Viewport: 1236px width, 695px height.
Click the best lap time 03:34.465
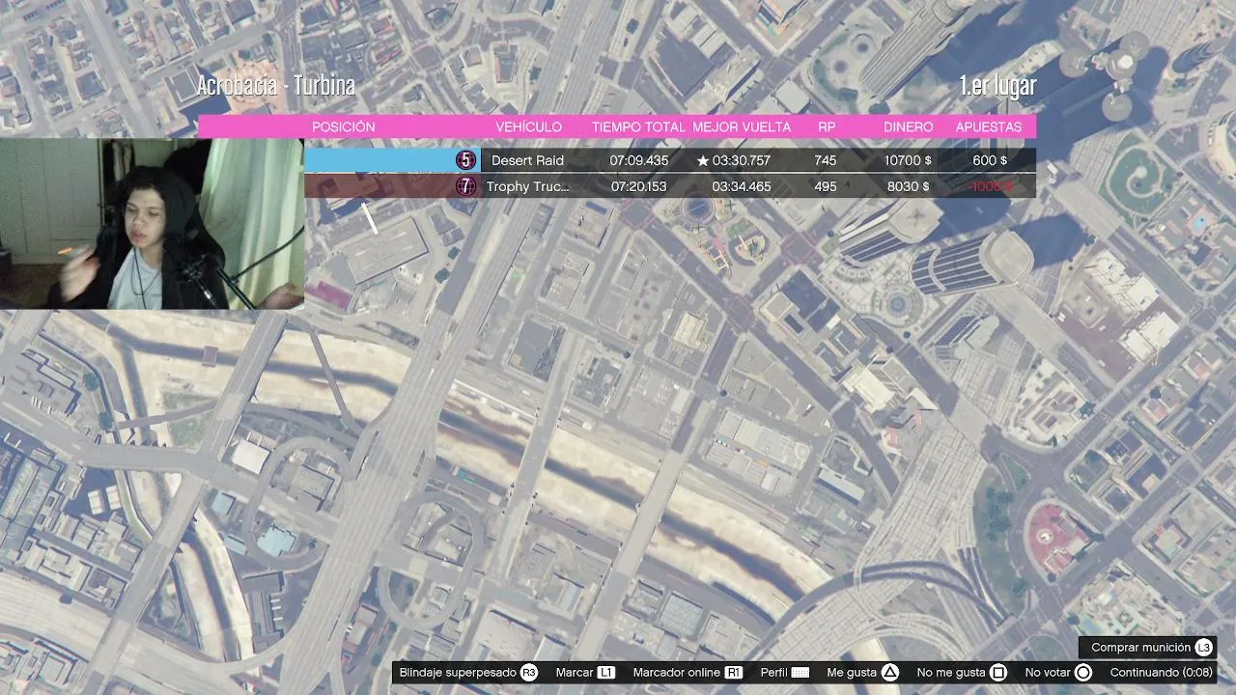coord(742,186)
